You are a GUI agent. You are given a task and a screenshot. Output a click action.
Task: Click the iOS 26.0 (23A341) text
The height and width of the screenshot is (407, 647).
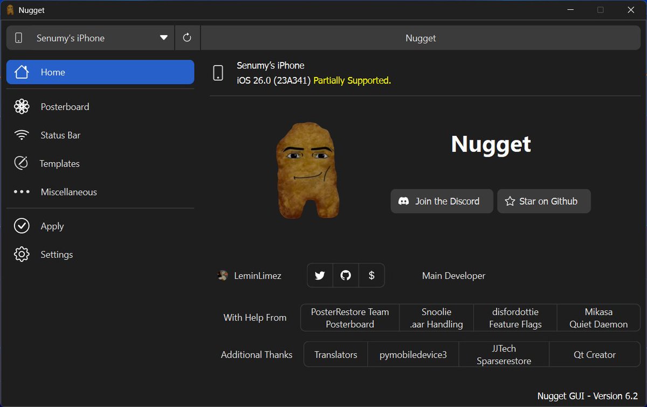(274, 80)
